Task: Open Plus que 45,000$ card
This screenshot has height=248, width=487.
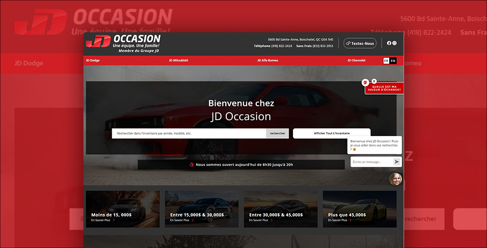Action: (359, 209)
